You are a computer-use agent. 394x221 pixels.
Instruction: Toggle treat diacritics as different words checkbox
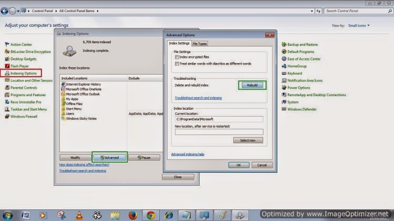pos(177,64)
